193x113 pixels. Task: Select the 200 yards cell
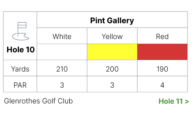tap(112, 68)
